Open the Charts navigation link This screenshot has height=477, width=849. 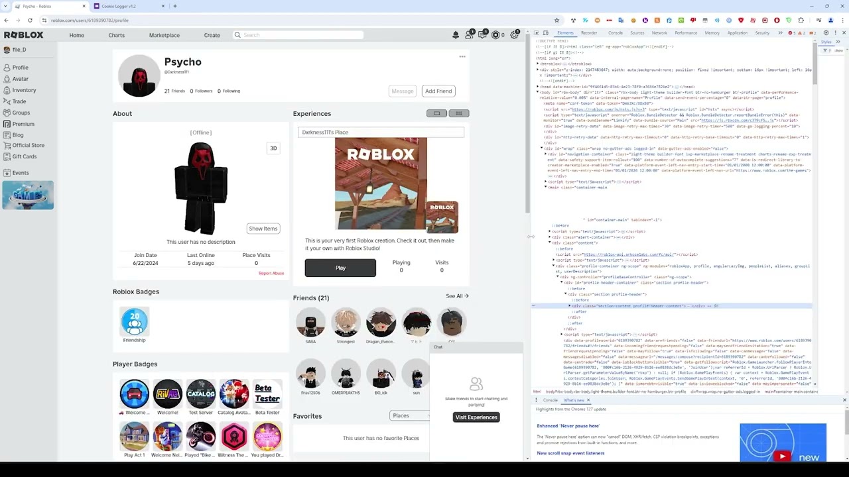pos(116,35)
